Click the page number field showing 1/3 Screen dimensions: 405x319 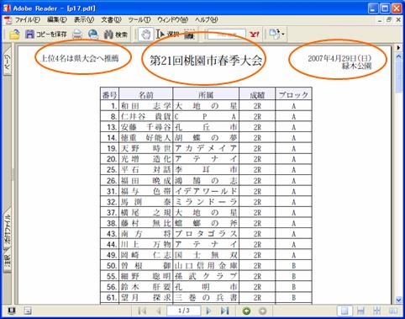click(x=184, y=311)
